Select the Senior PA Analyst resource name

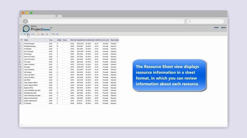(x=29, y=57)
